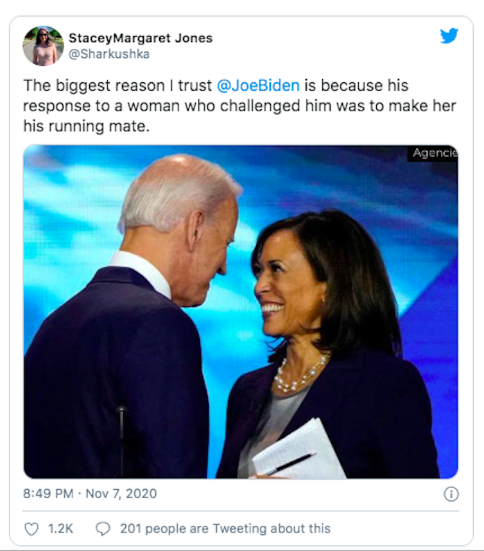
Task: Open the info circle icon
Action: pos(451,494)
